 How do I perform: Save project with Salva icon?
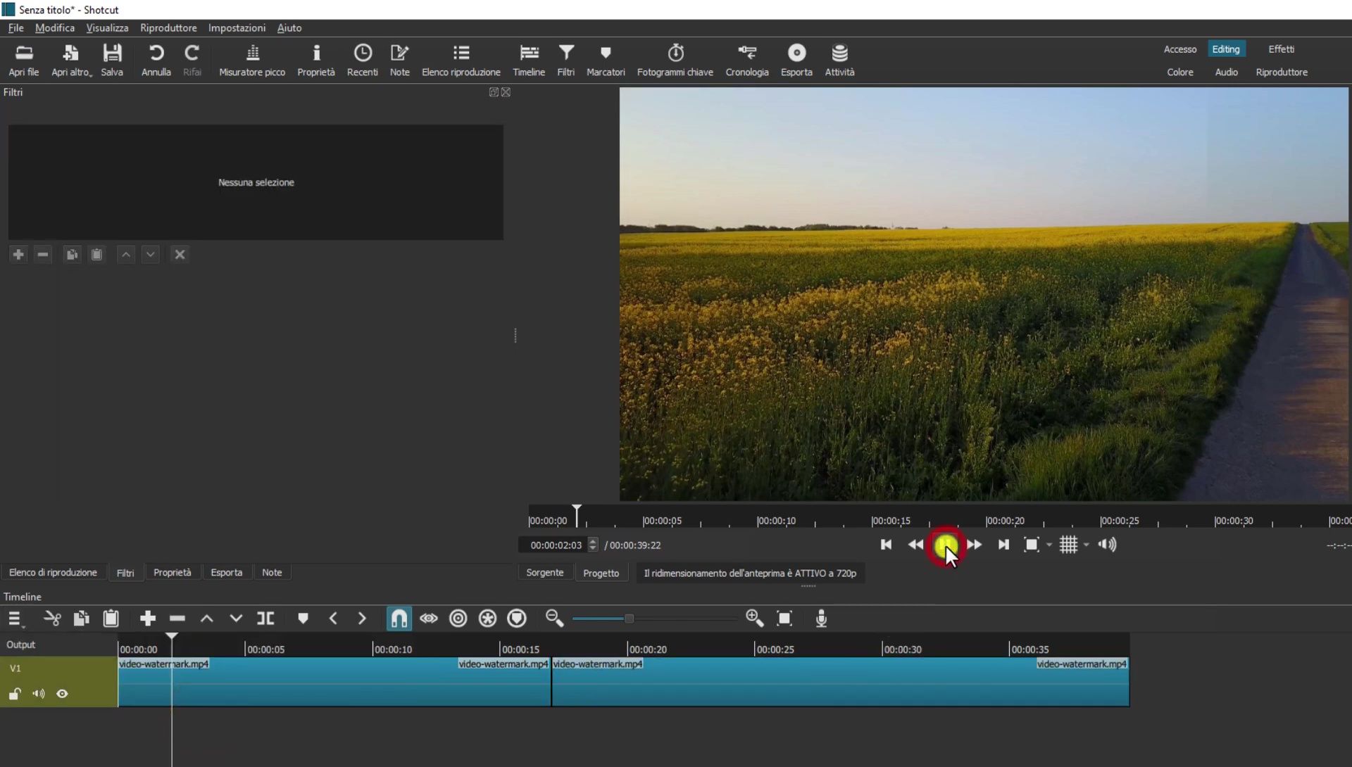tap(112, 61)
